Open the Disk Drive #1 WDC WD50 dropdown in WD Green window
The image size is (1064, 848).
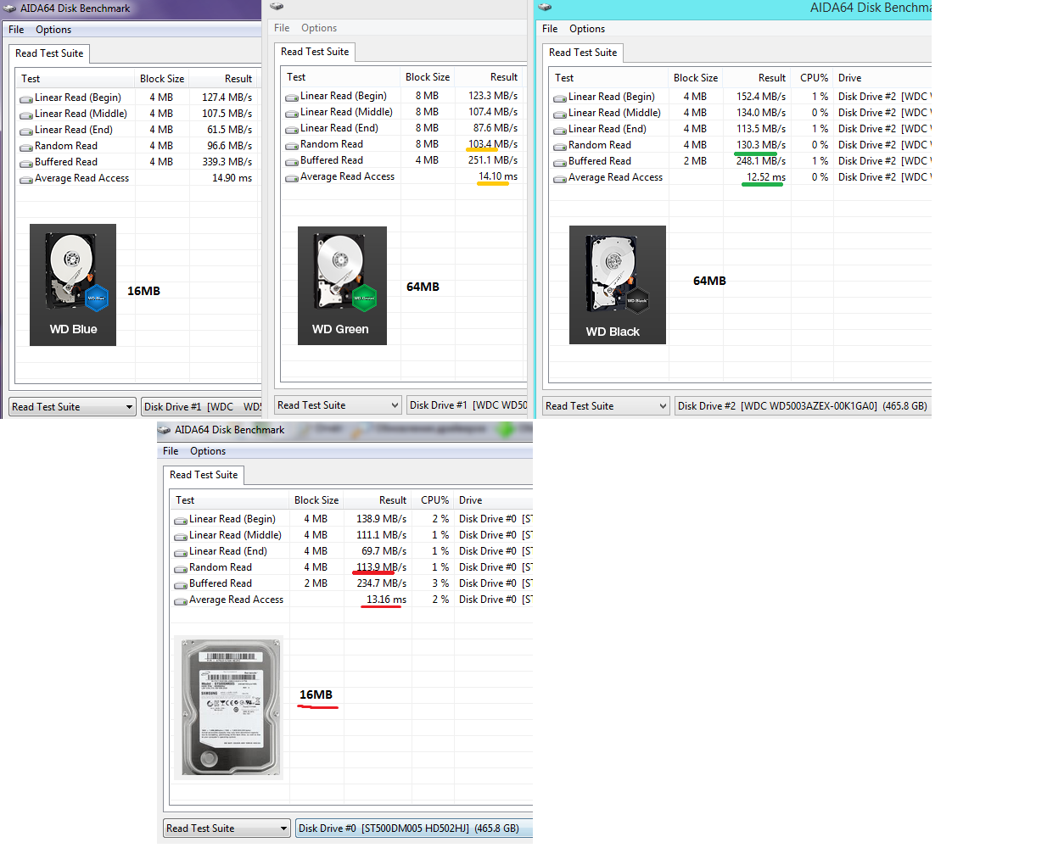coord(468,405)
